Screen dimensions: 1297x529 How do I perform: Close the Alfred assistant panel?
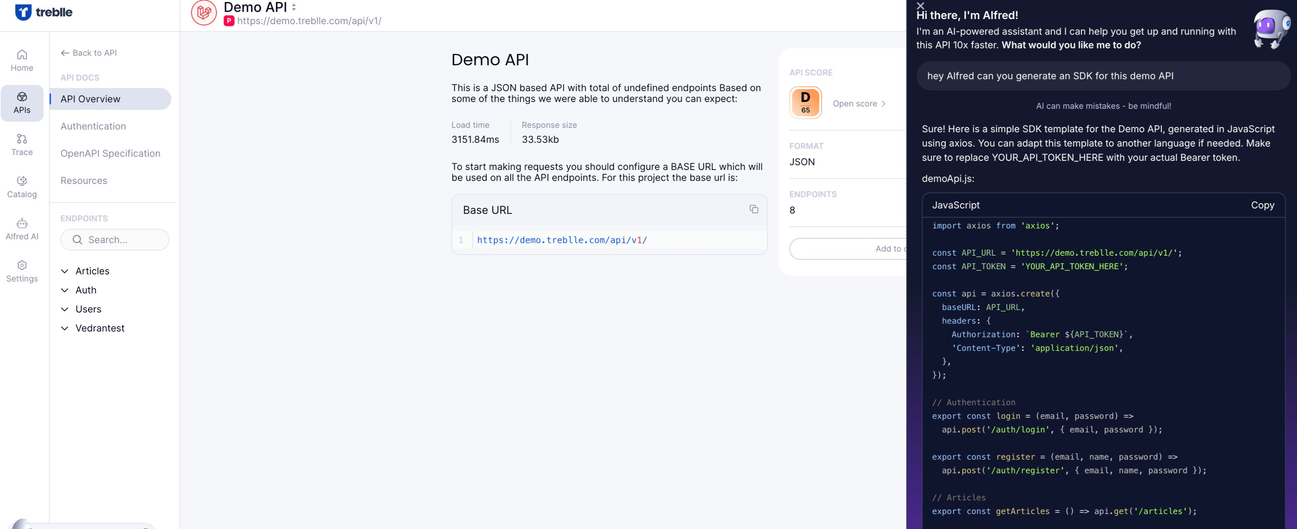tap(920, 5)
